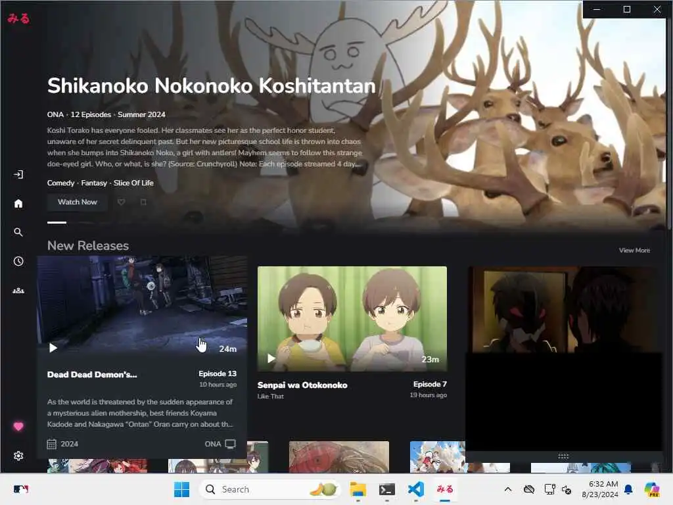
Task: Click the Episode 13 label
Action: point(218,373)
